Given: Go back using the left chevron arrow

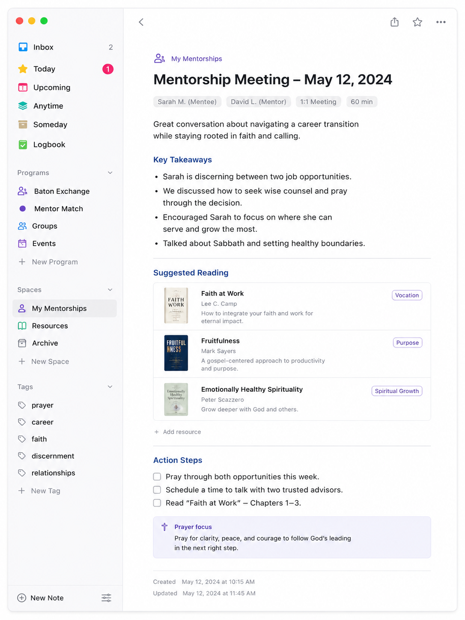Looking at the screenshot, I should coord(141,22).
